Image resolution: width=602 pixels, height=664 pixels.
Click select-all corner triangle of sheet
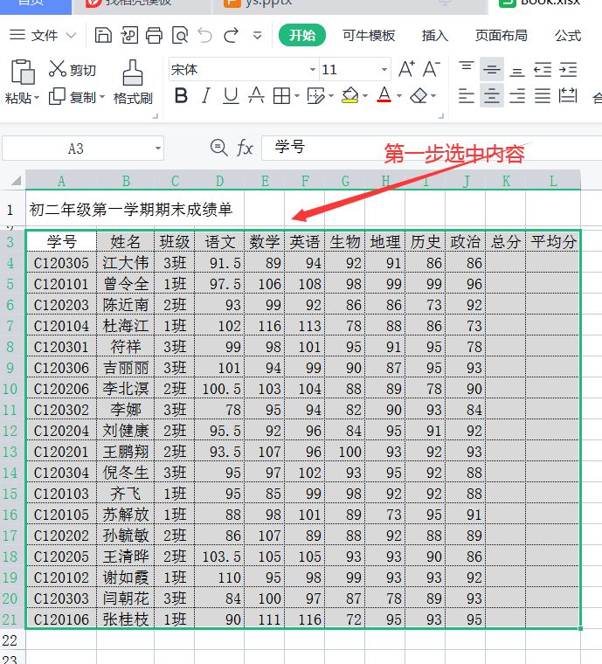click(x=16, y=181)
